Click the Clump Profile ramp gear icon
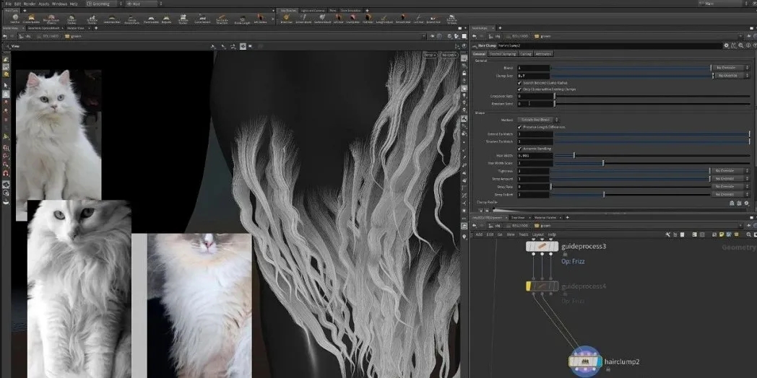 pyautogui.click(x=746, y=203)
